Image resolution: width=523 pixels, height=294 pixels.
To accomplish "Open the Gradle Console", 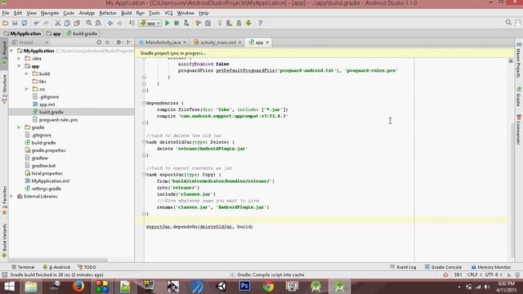I will [443, 267].
